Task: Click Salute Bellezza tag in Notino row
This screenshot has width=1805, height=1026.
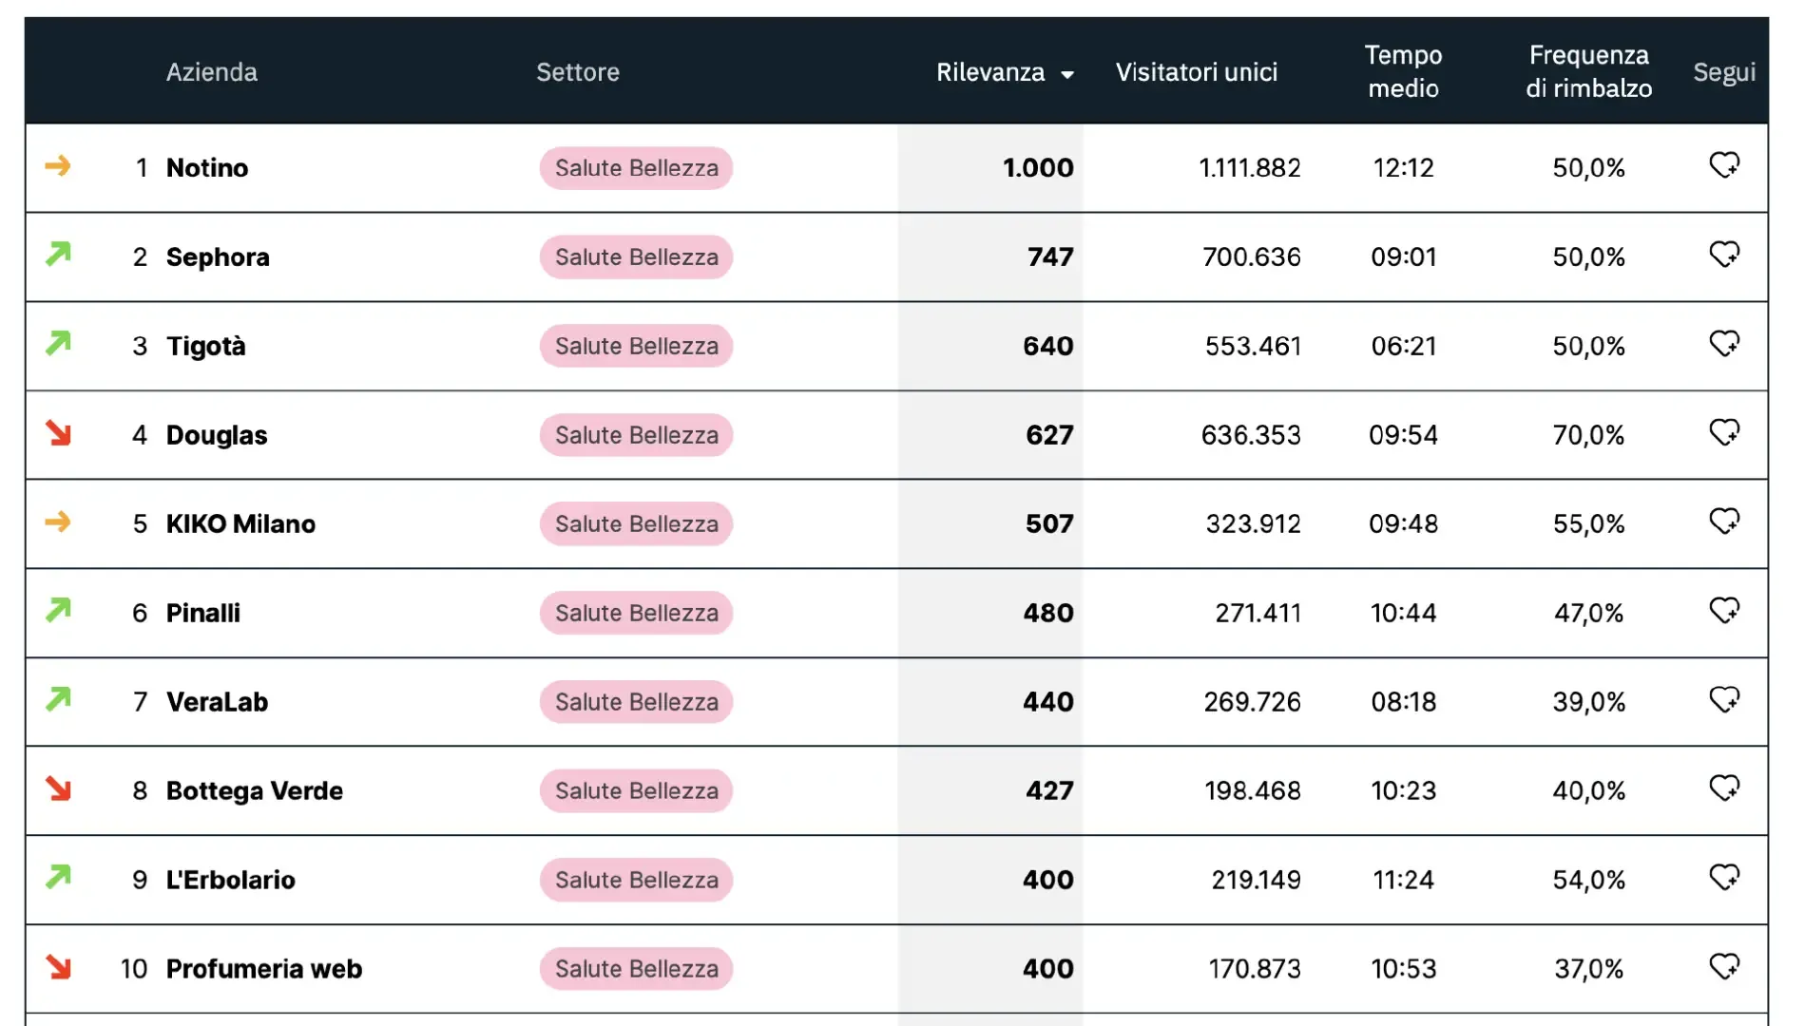Action: pyautogui.click(x=637, y=168)
